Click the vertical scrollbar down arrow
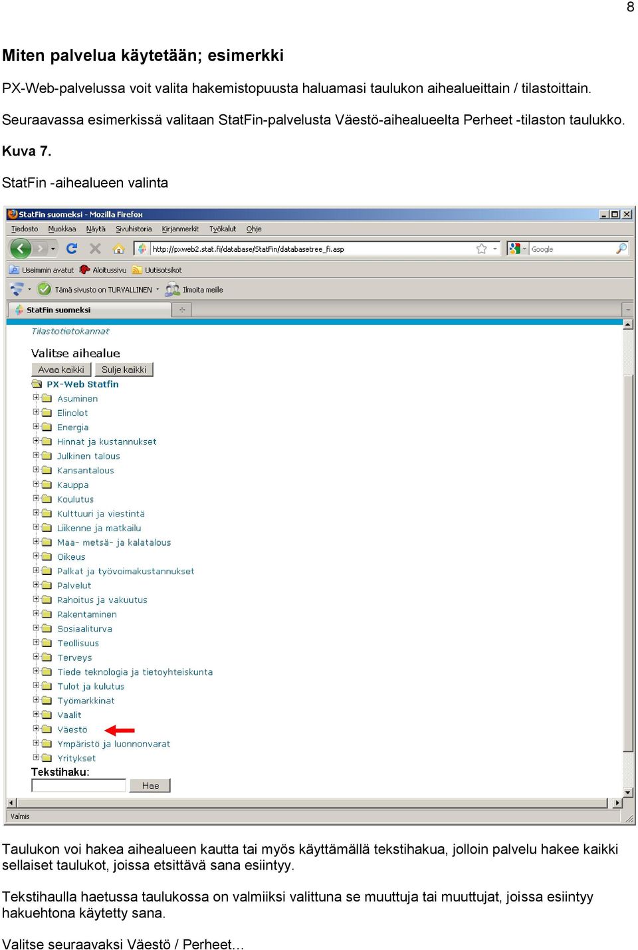Image resolution: width=638 pixels, height=950 pixels. click(627, 792)
